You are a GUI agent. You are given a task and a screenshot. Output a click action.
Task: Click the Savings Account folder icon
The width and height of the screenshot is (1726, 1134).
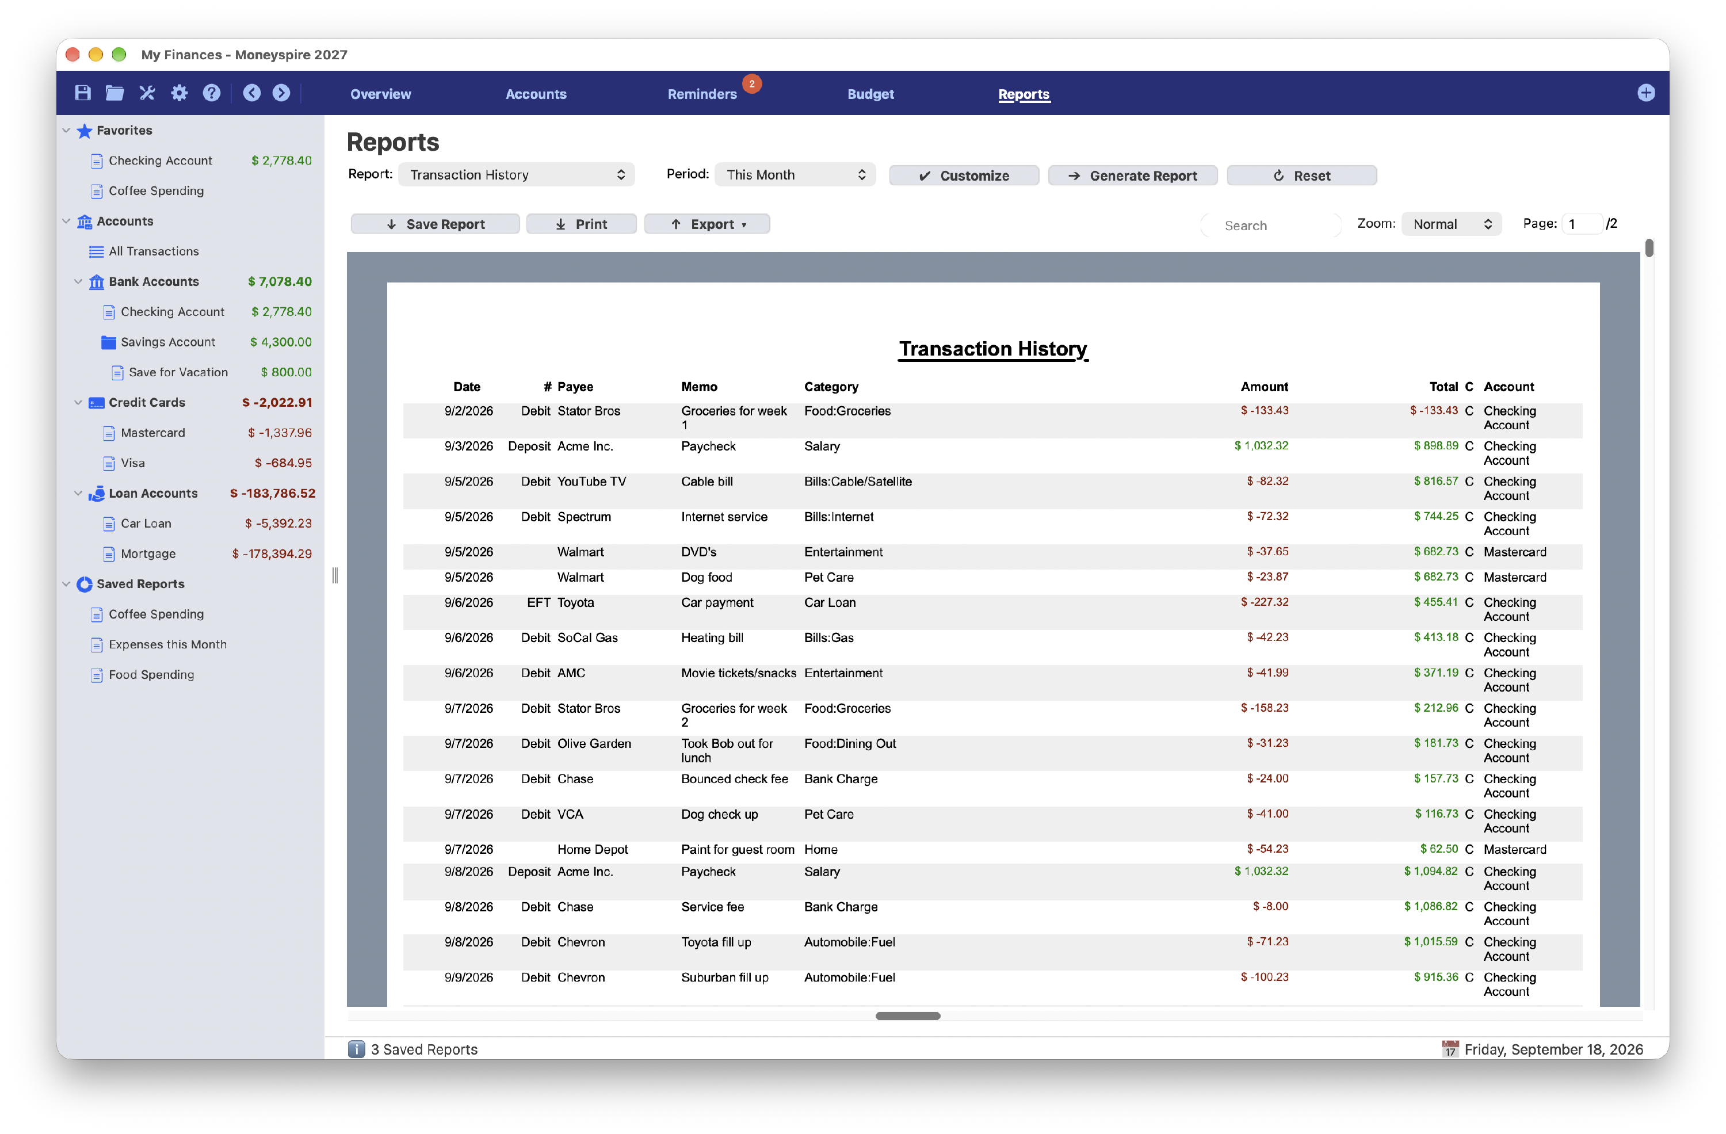click(109, 342)
